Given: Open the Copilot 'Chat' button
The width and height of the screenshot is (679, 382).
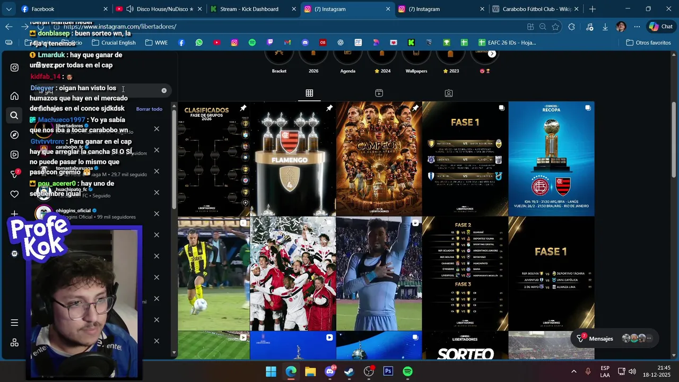Looking at the screenshot, I should coord(661,27).
